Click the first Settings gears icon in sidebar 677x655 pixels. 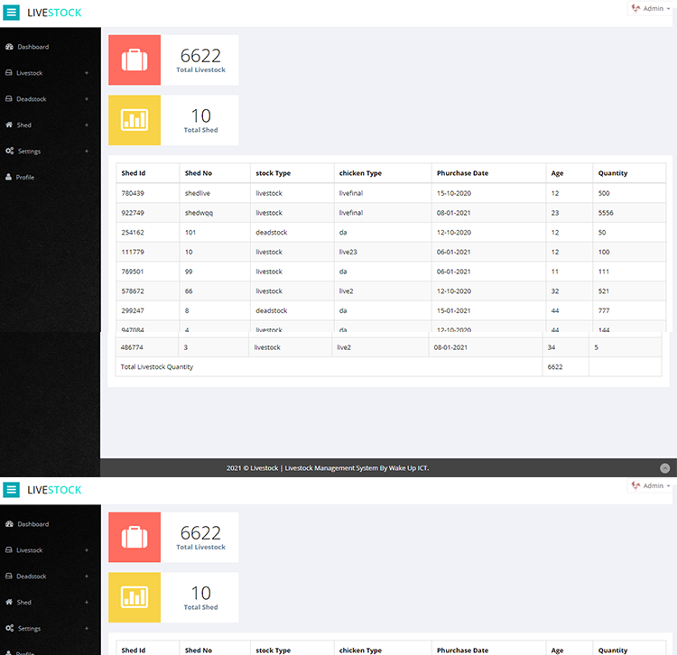[9, 152]
